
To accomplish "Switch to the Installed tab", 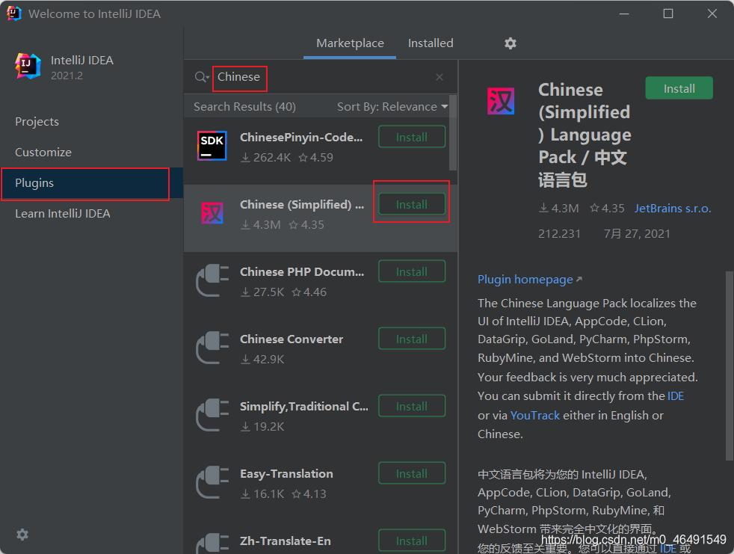I will point(431,43).
